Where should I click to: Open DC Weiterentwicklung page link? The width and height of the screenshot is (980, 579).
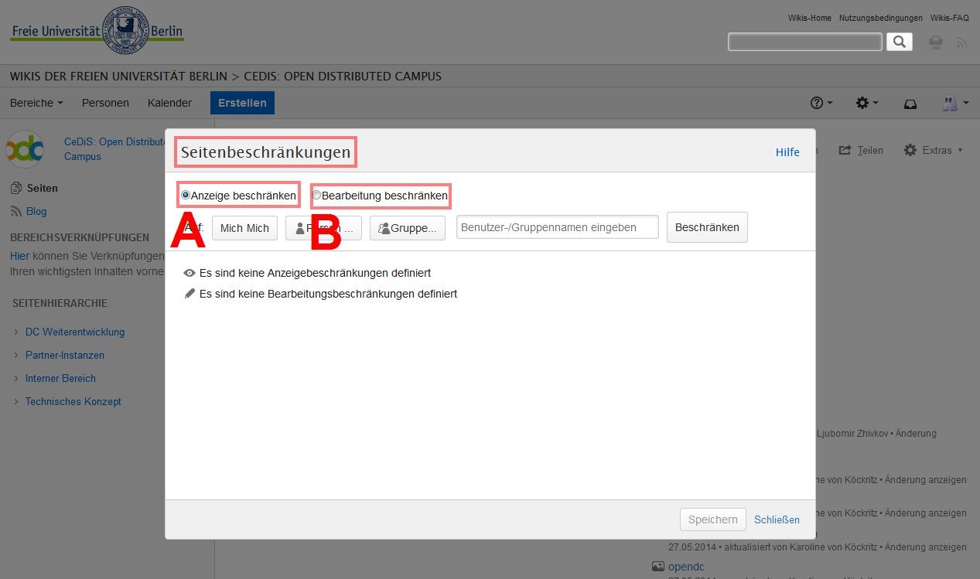point(75,332)
